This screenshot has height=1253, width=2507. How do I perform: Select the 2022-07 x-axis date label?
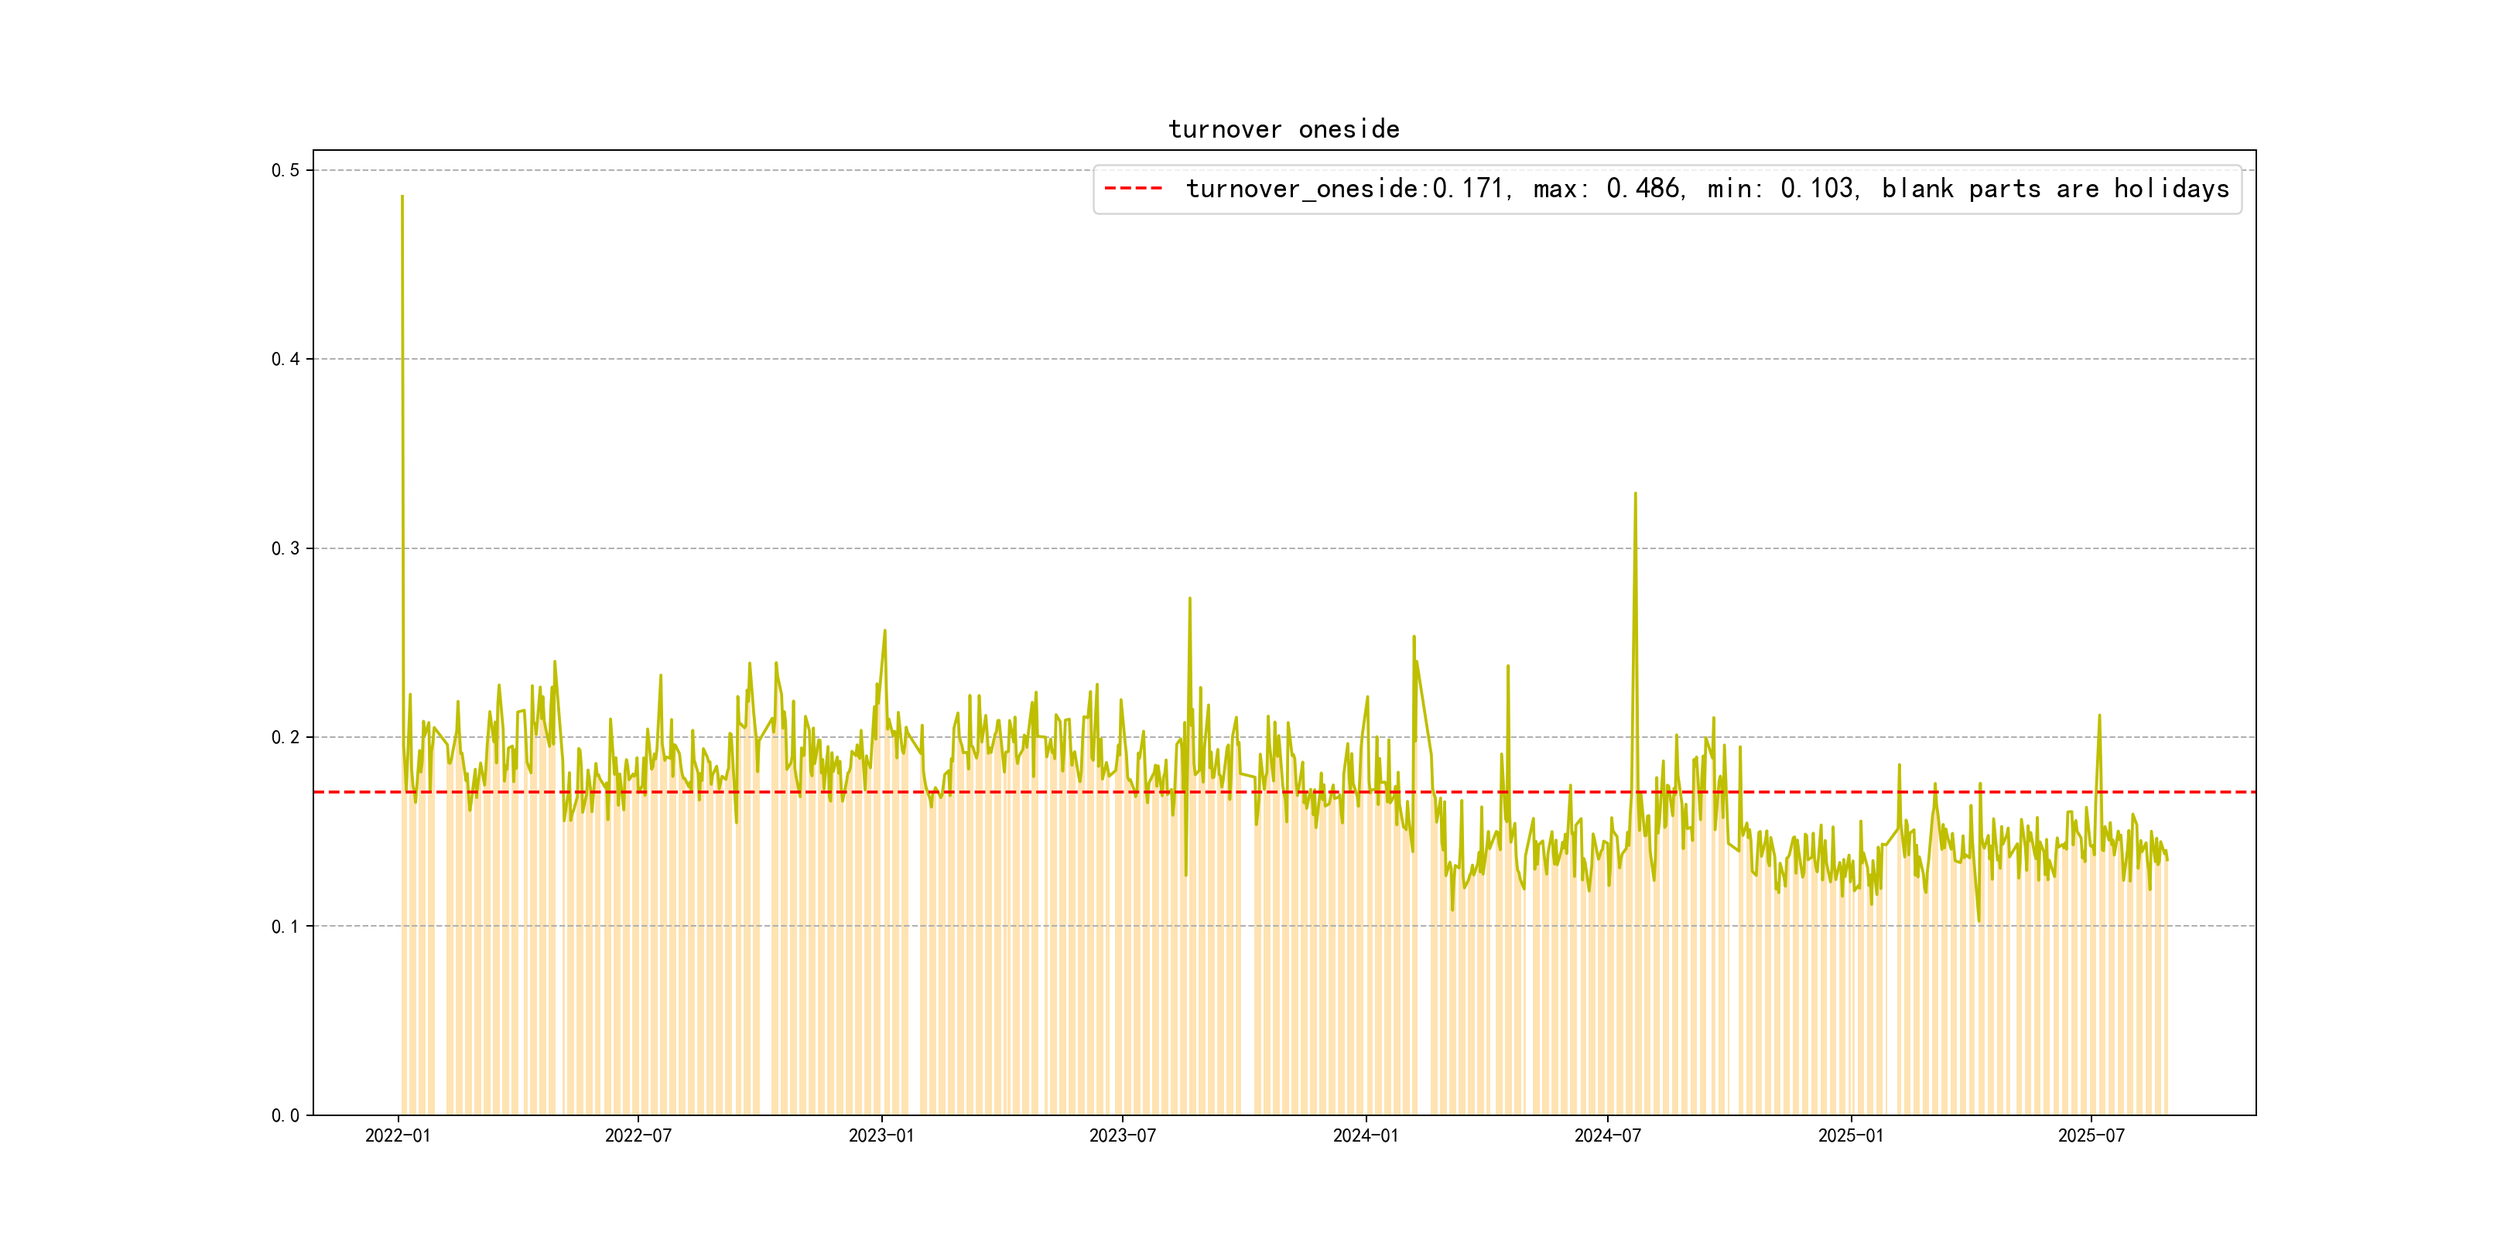(x=638, y=1135)
